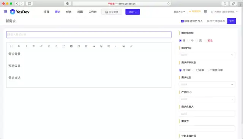Select 待评审 review status

(x=180, y=70)
